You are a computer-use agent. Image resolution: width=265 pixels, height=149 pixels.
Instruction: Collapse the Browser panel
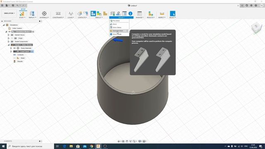click(x=2, y=21)
